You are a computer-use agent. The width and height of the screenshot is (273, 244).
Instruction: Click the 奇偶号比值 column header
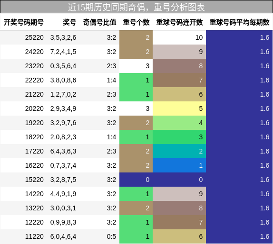coord(99,22)
